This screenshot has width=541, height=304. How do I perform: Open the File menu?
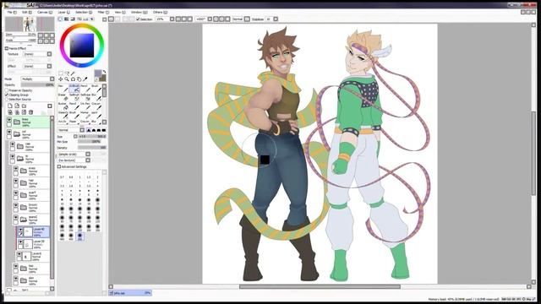pos(12,13)
